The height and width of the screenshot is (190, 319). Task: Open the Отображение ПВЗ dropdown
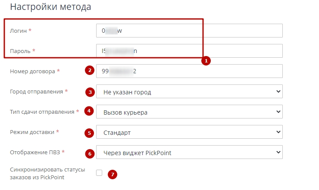[189, 152]
